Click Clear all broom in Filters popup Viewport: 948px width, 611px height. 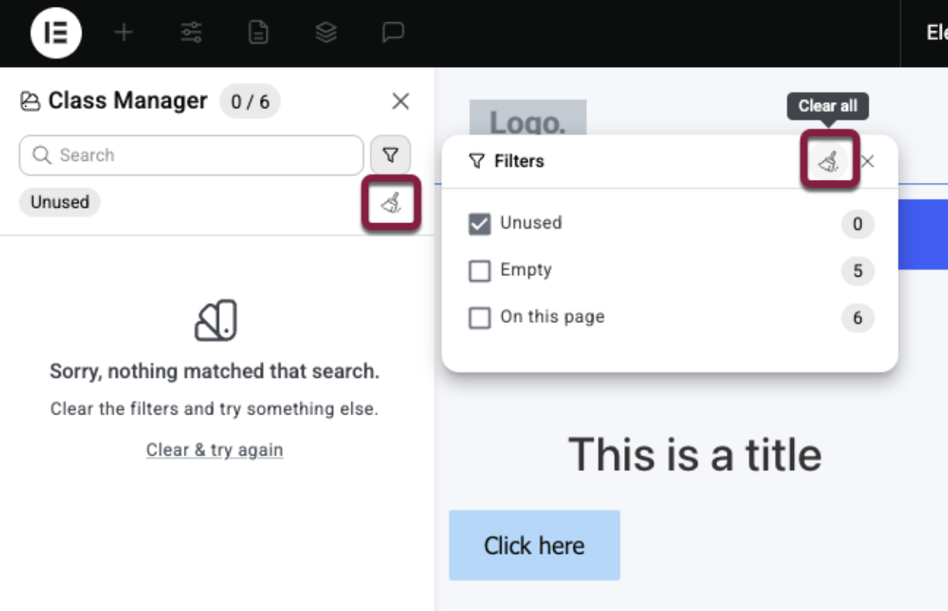click(829, 161)
